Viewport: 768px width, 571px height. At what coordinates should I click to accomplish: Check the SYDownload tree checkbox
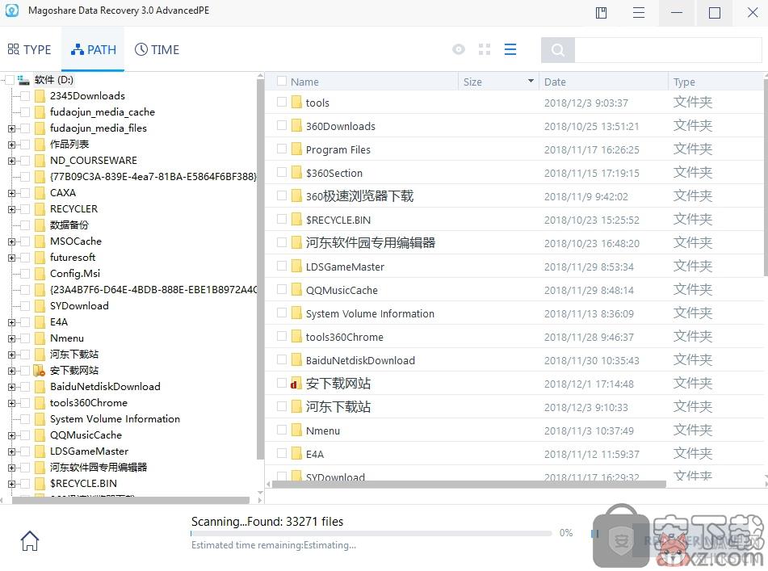coord(25,305)
